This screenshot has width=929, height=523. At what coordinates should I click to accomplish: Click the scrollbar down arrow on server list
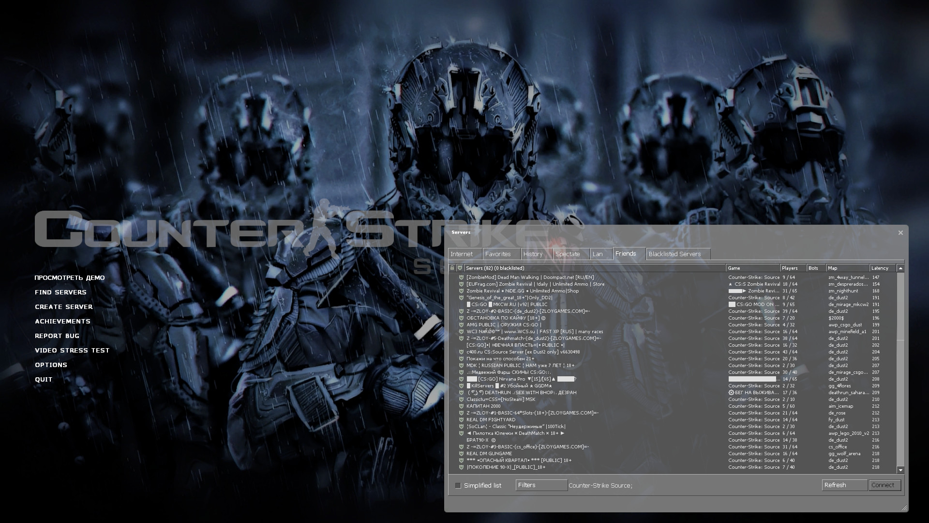(900, 469)
